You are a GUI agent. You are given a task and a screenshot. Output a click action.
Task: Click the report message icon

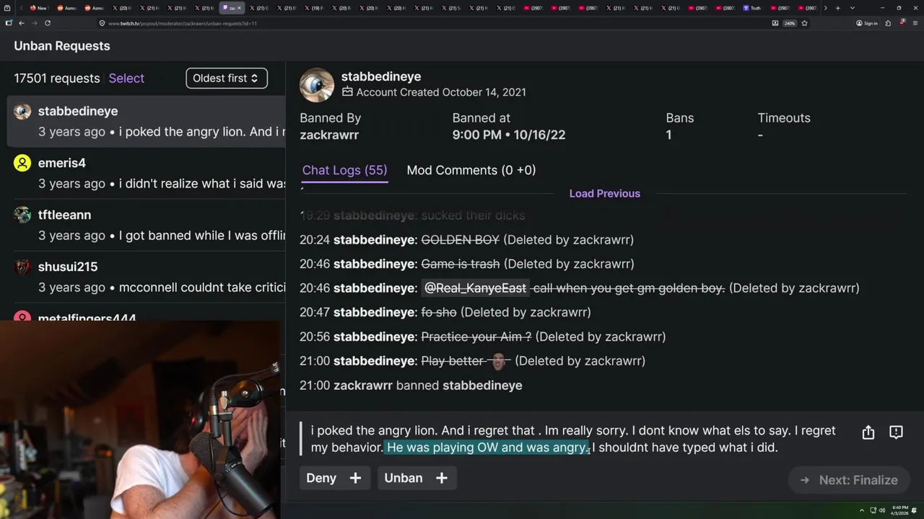click(x=896, y=432)
